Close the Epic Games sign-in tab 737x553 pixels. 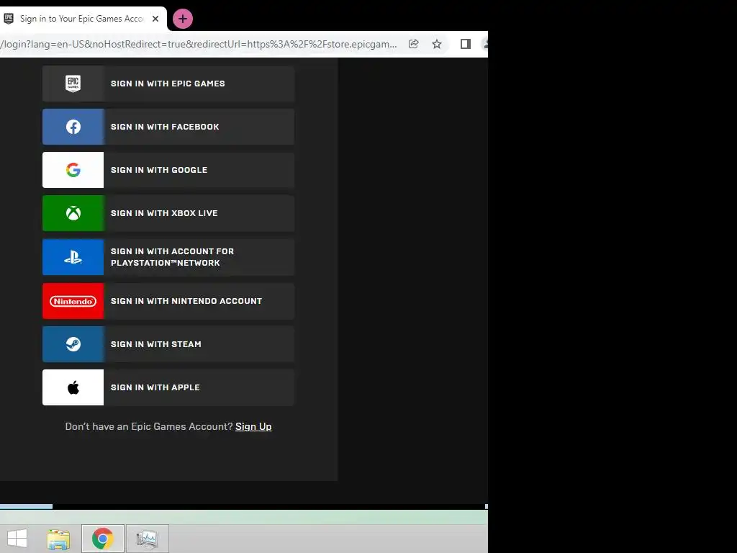click(x=155, y=19)
